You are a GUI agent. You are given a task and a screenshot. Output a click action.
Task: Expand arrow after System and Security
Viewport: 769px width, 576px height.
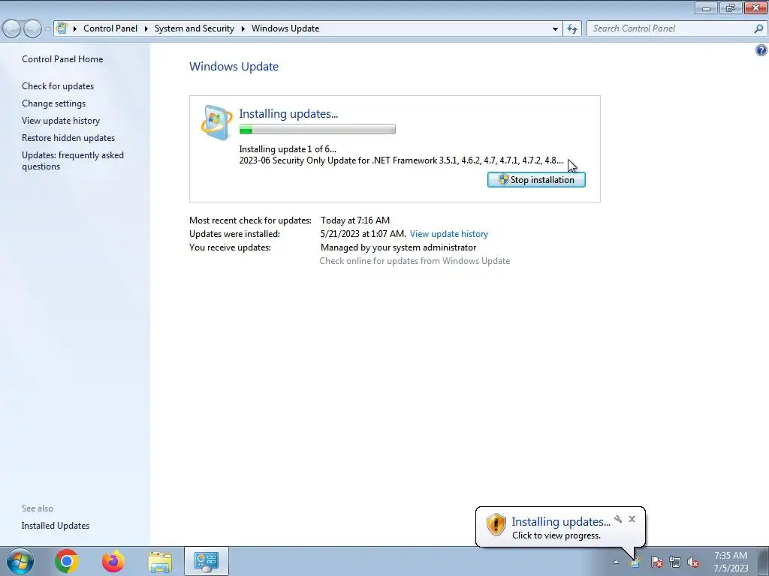click(x=243, y=29)
